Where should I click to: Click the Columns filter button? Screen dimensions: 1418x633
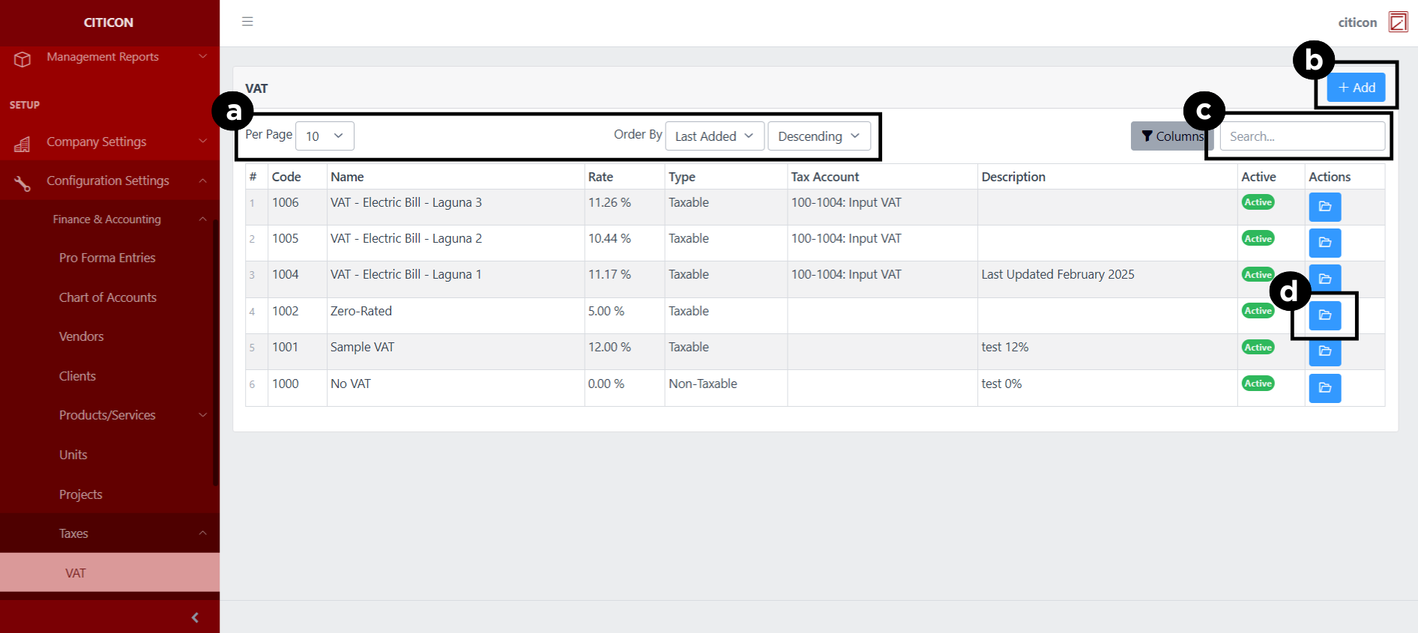[x=1171, y=136]
